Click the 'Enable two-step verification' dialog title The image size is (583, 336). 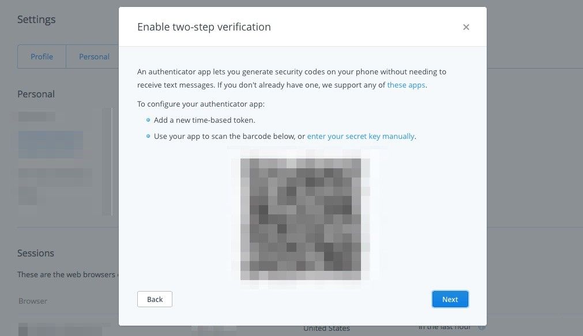click(x=204, y=27)
